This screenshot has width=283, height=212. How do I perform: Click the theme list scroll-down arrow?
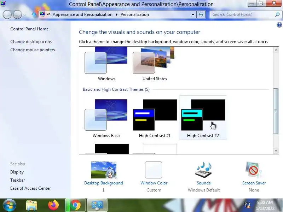276,151
